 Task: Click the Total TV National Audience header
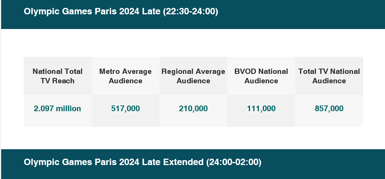click(329, 76)
